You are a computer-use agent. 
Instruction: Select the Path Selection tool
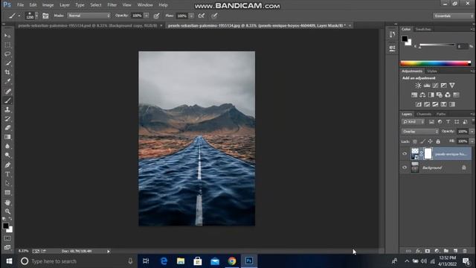pos(7,183)
